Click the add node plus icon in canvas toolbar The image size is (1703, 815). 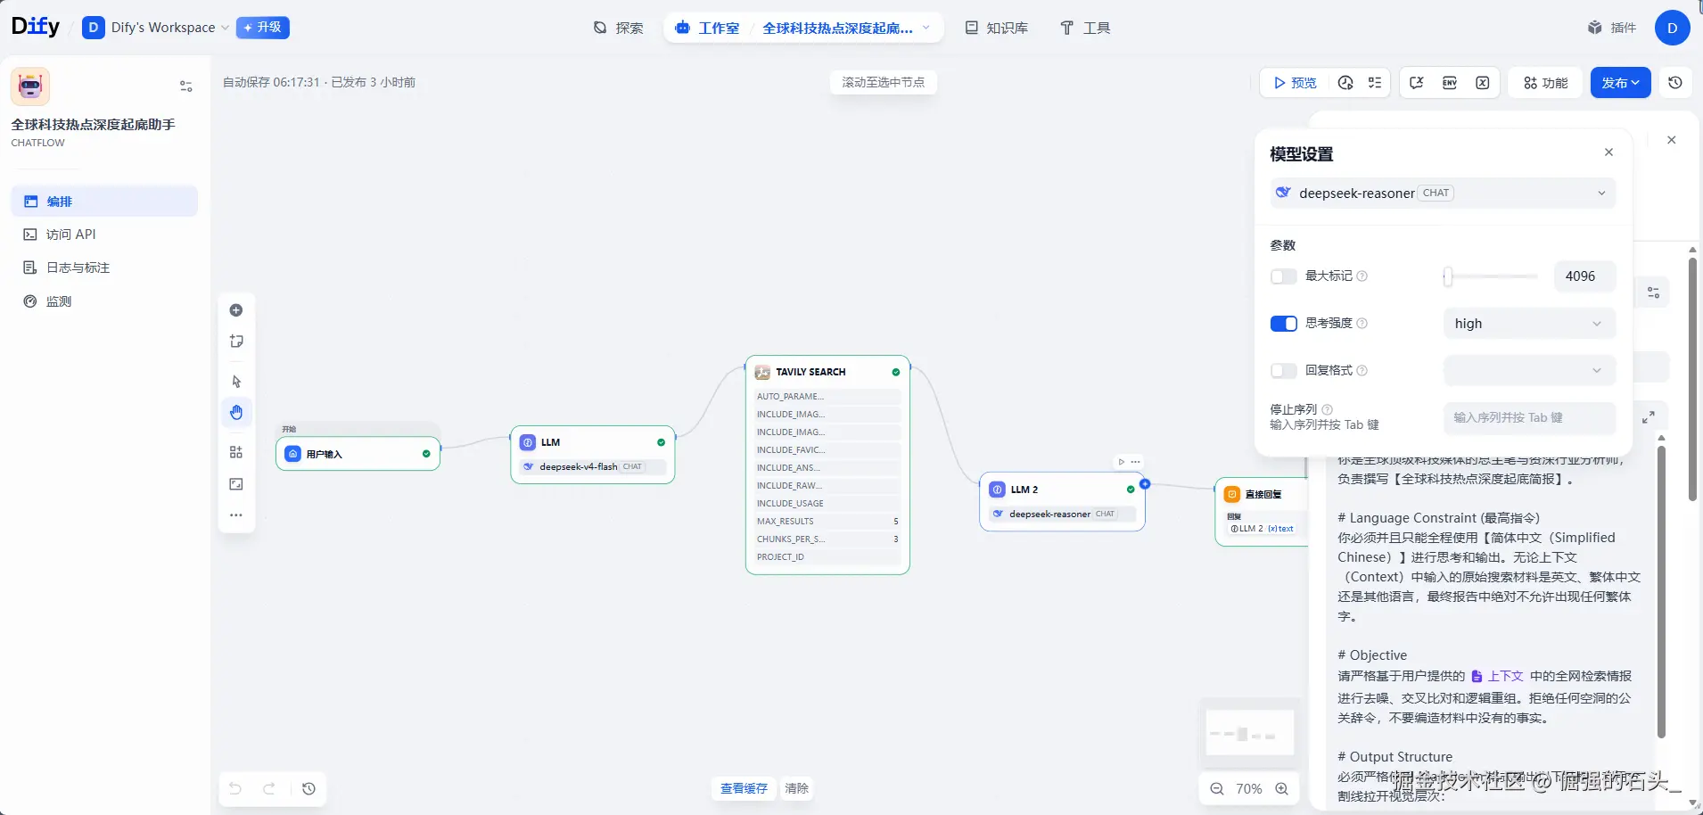(236, 310)
